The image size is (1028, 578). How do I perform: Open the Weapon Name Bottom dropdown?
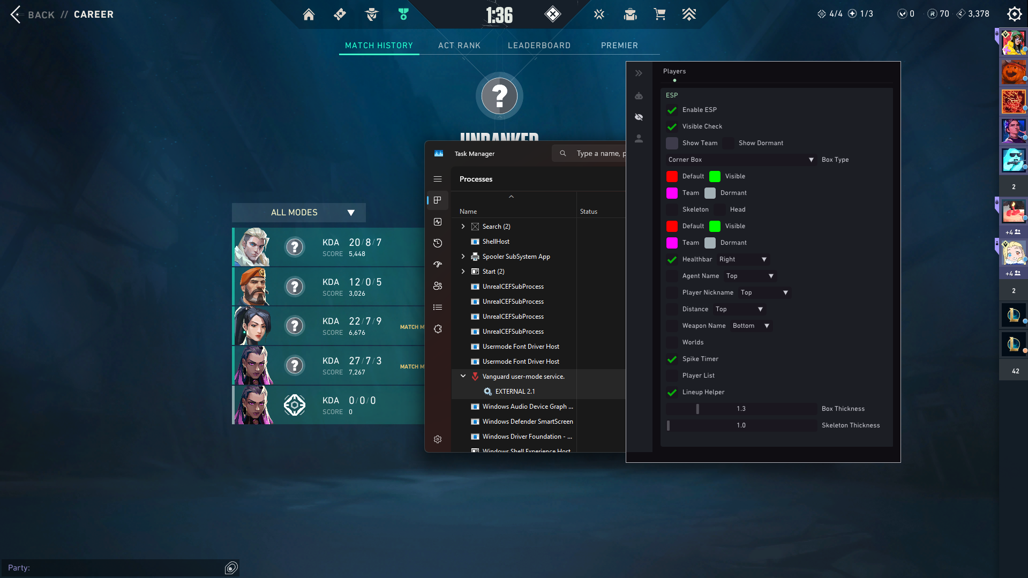[x=752, y=326]
